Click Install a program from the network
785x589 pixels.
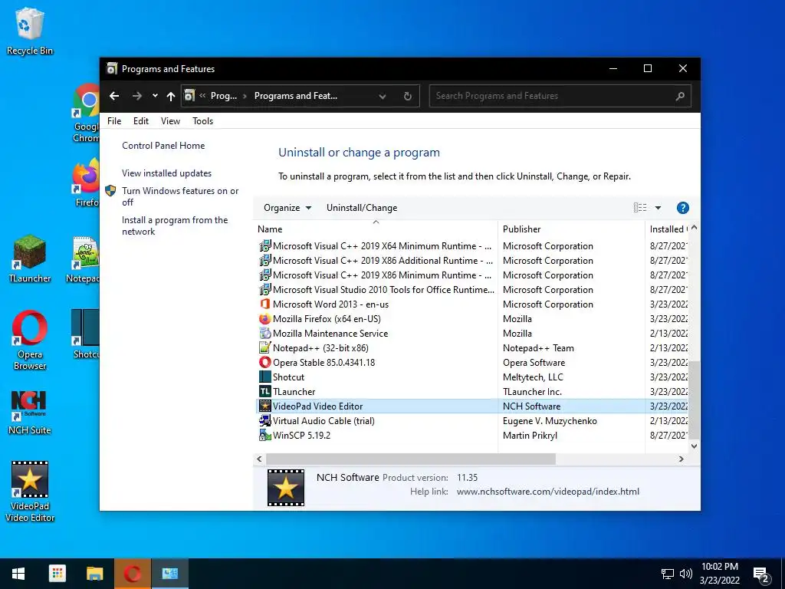pos(175,225)
